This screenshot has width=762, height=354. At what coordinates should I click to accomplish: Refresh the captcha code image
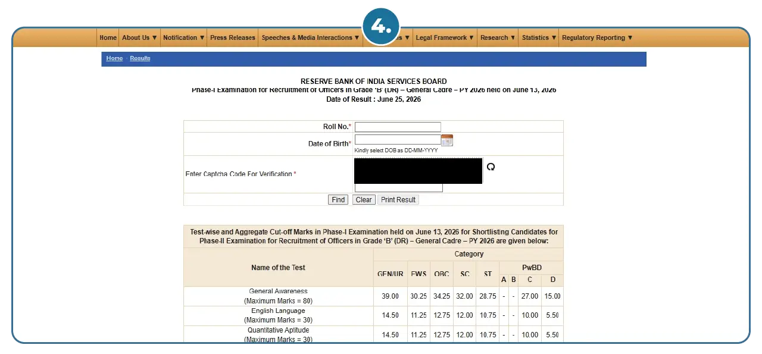point(491,167)
